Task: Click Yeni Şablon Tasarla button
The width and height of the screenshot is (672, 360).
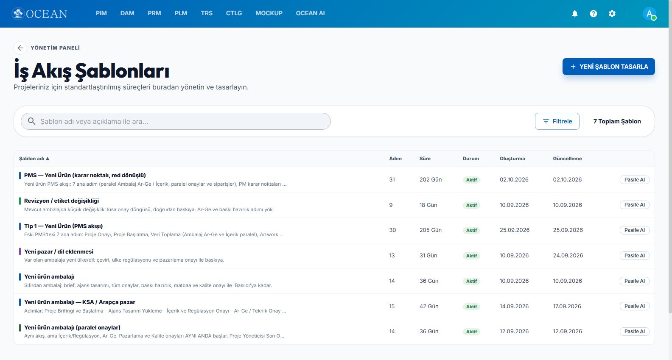Action: [609, 67]
